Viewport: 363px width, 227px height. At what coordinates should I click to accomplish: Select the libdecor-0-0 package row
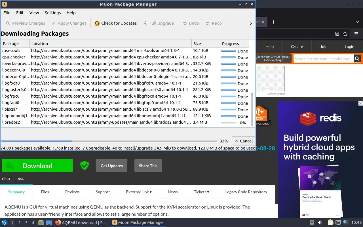pos(125,70)
